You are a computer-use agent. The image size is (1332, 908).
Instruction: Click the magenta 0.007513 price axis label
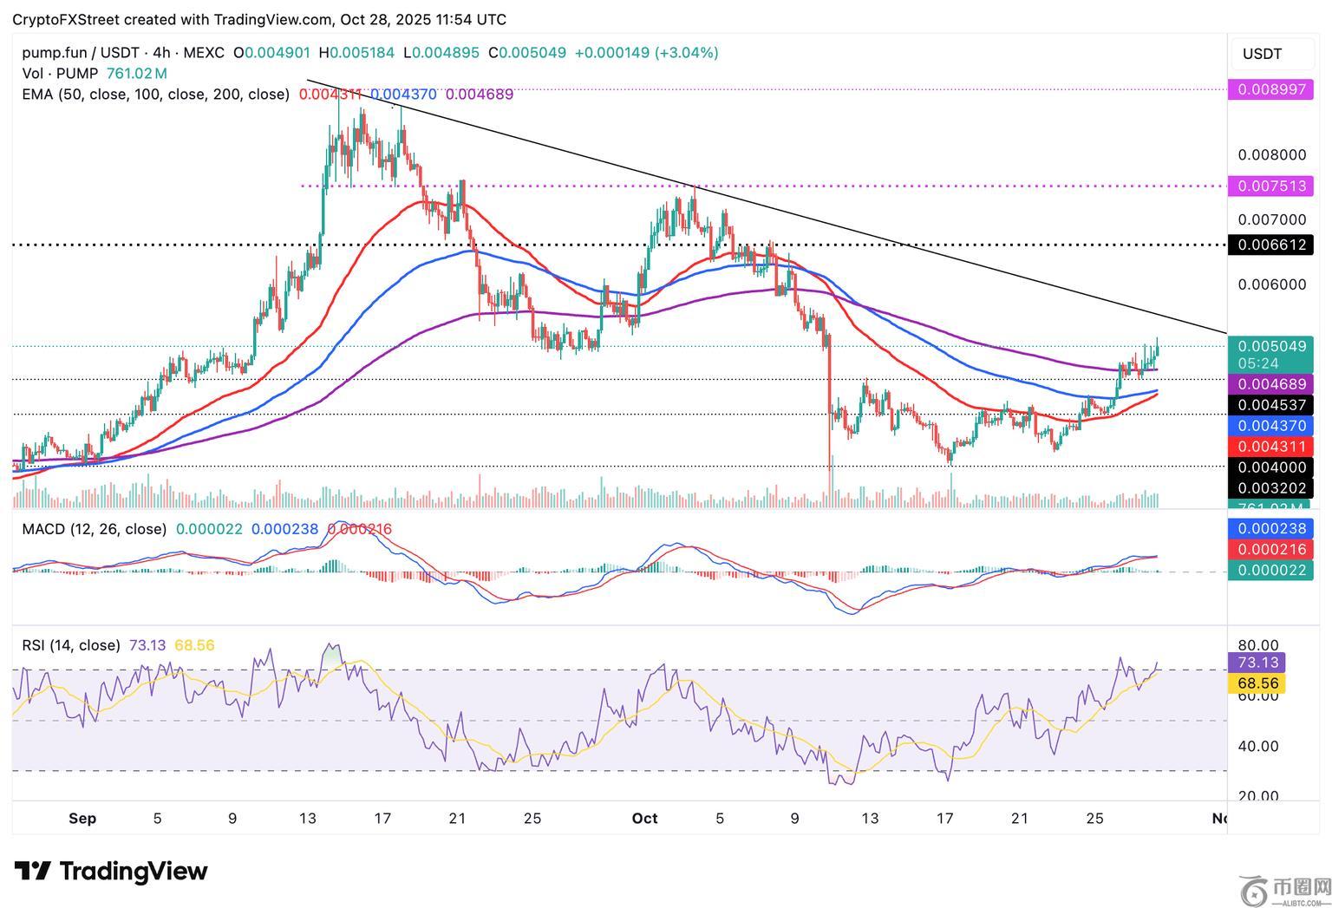point(1270,186)
